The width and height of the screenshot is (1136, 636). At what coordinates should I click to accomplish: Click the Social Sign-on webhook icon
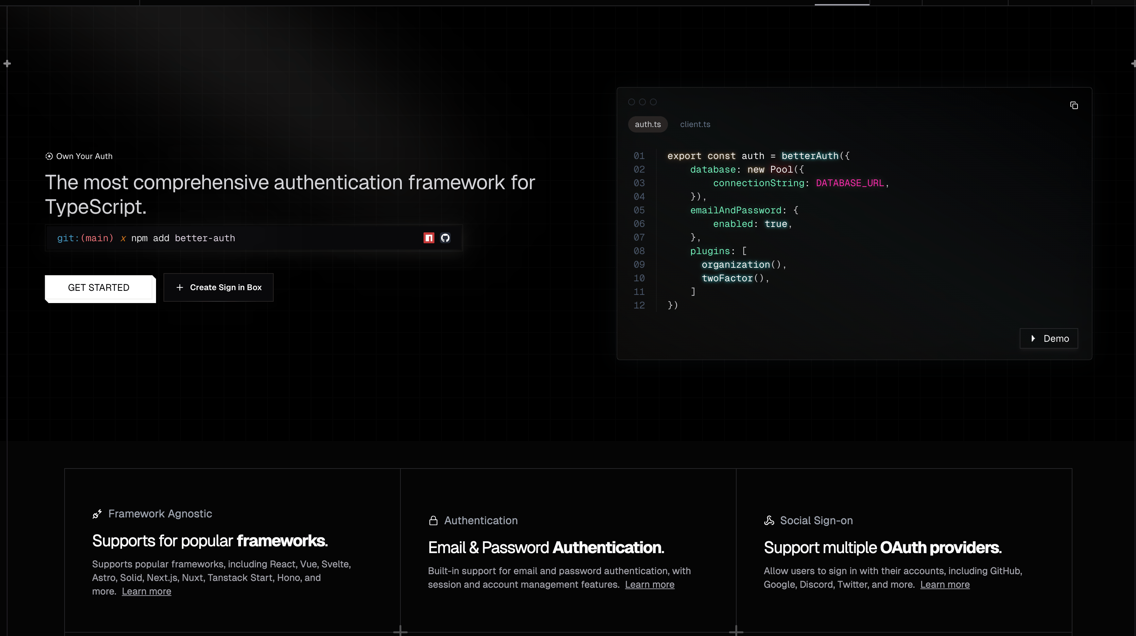(x=769, y=520)
